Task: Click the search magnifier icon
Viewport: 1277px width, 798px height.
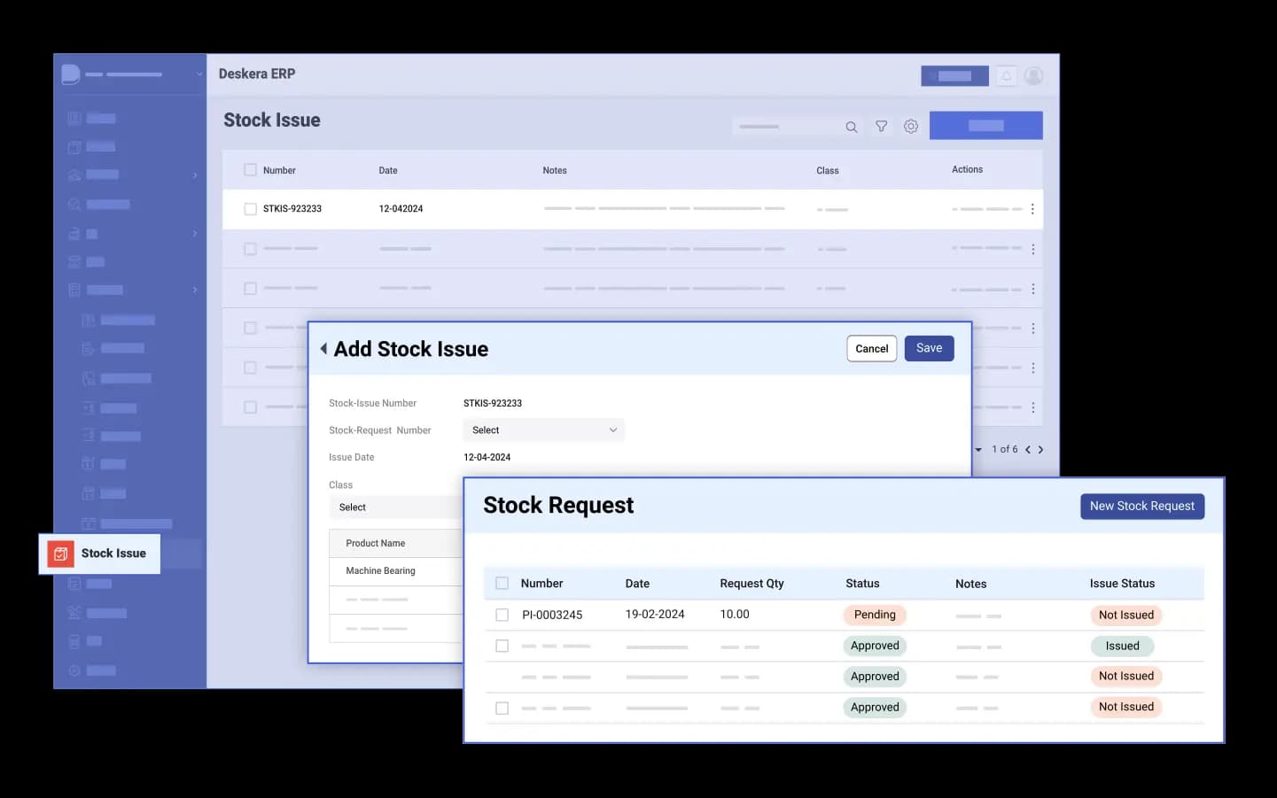Action: click(x=851, y=127)
